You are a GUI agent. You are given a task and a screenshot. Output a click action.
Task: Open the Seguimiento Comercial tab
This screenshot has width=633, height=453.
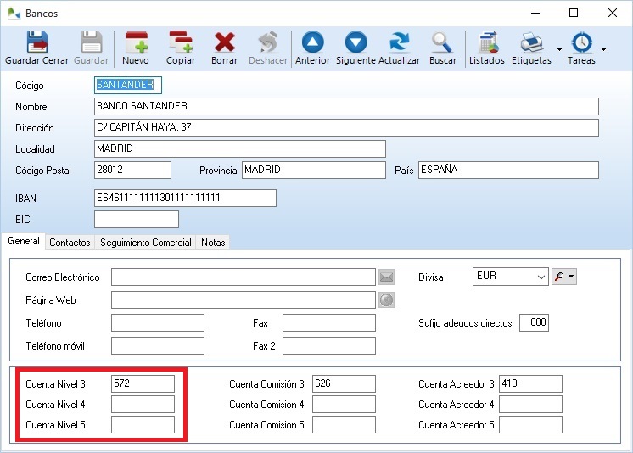[145, 243]
